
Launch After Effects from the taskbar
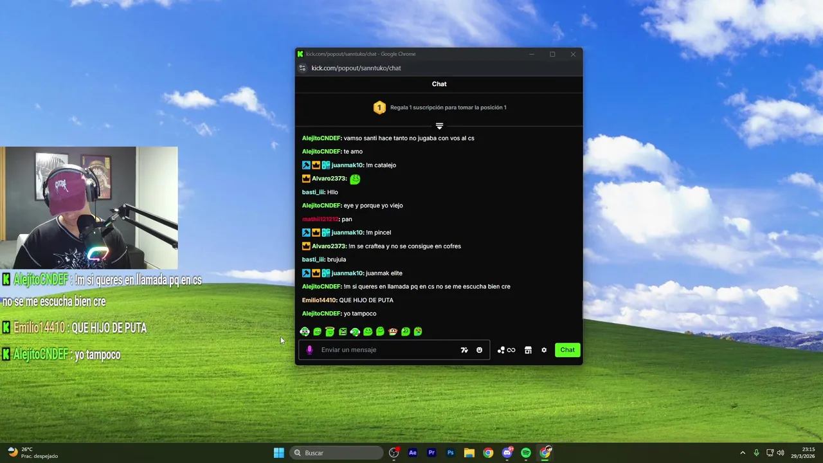[x=413, y=453]
